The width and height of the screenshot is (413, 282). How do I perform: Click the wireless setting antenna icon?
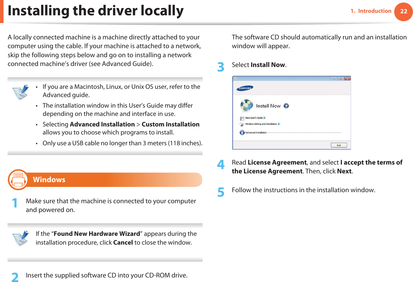click(242, 124)
